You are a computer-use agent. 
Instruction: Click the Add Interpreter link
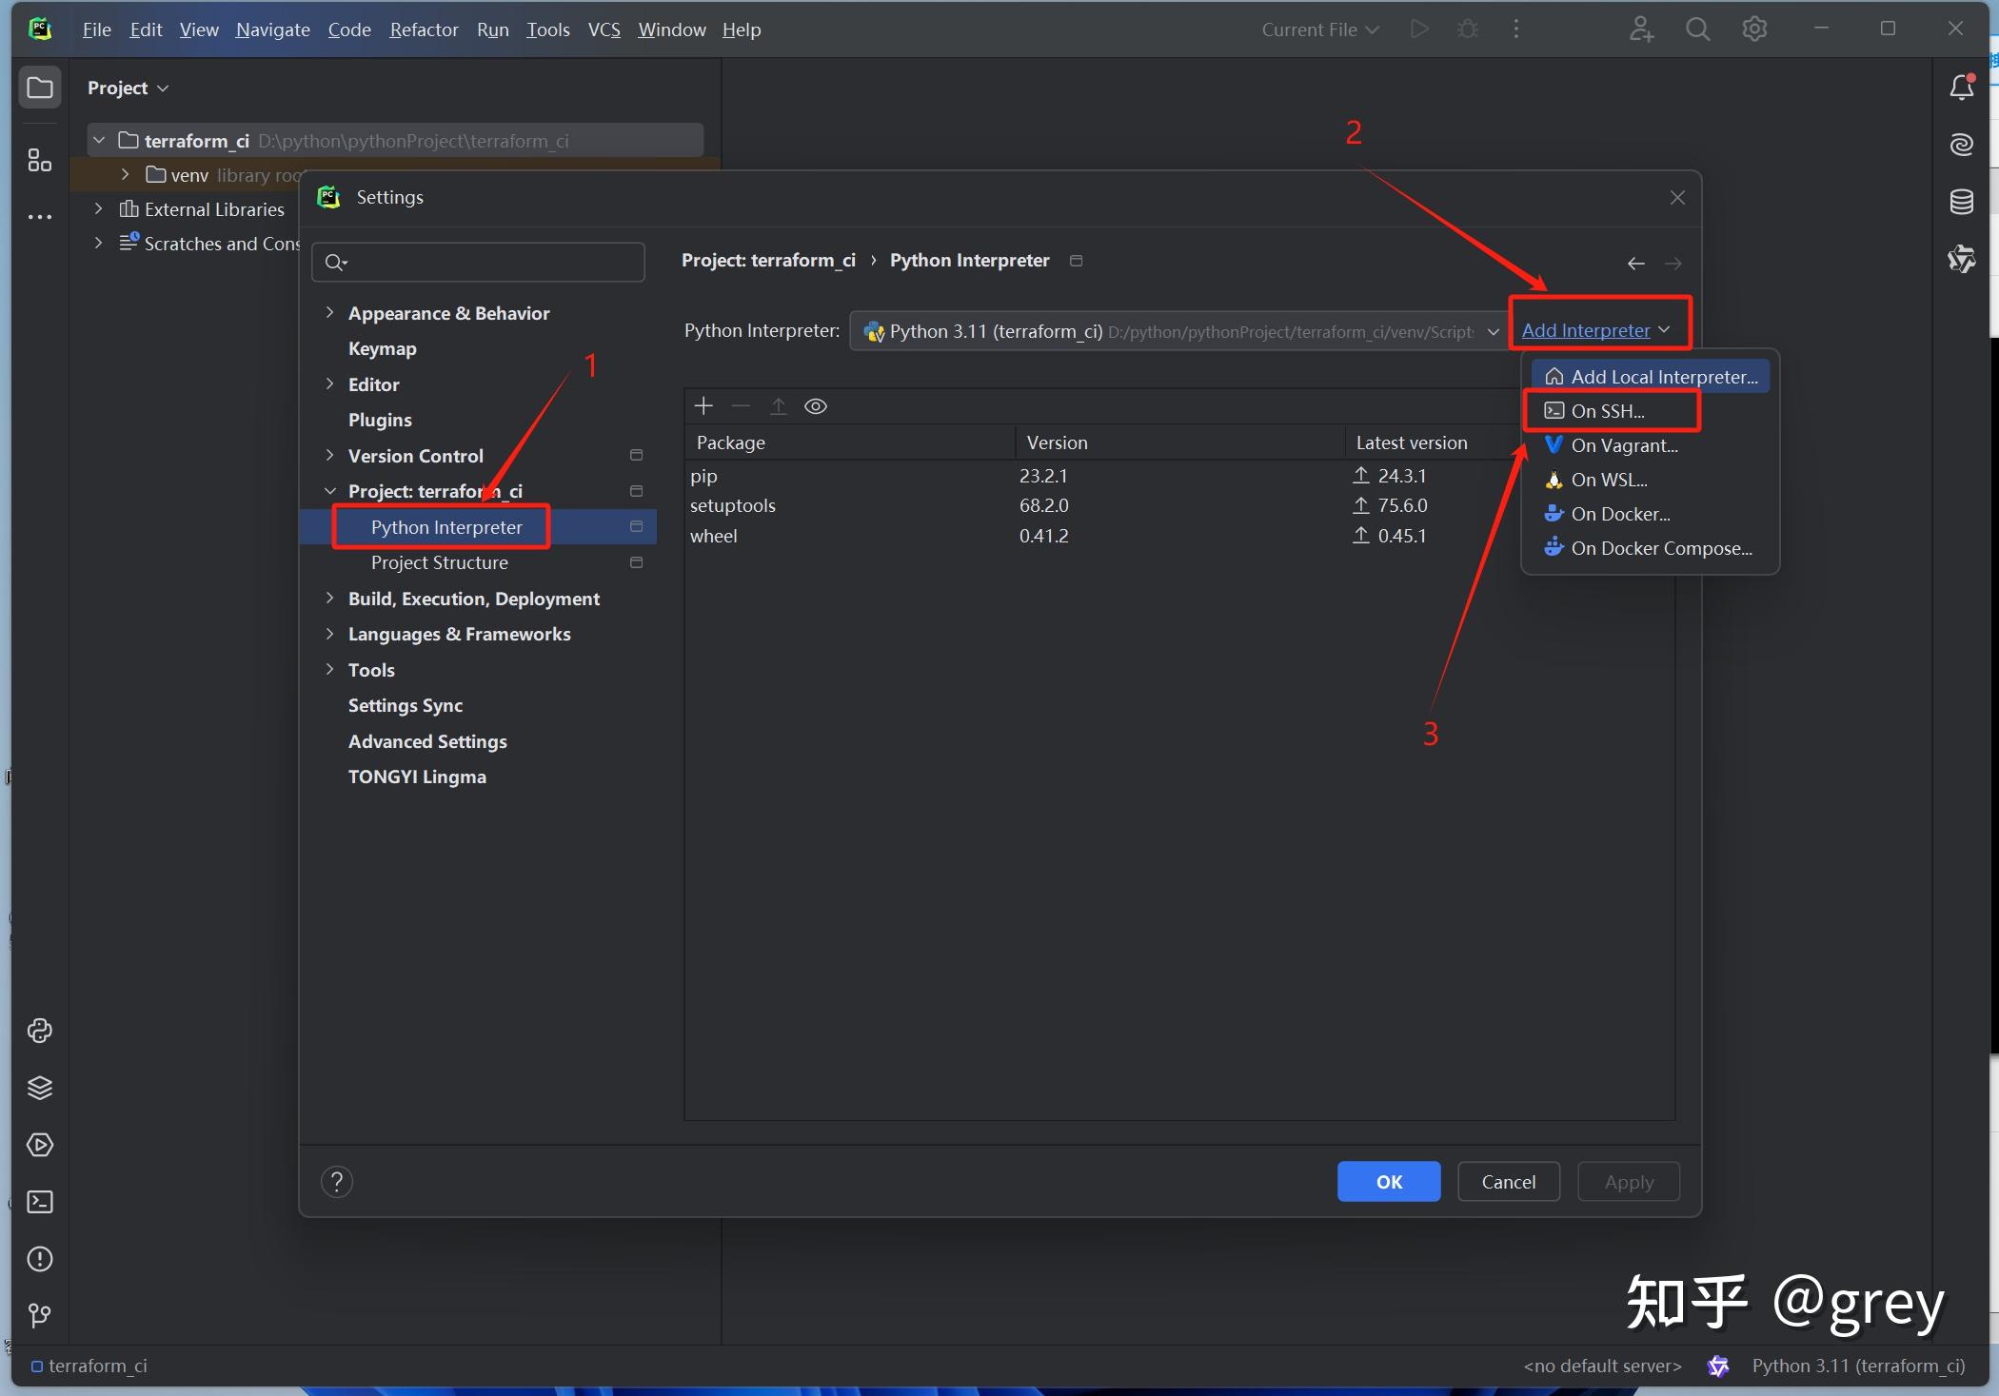pyautogui.click(x=1586, y=330)
